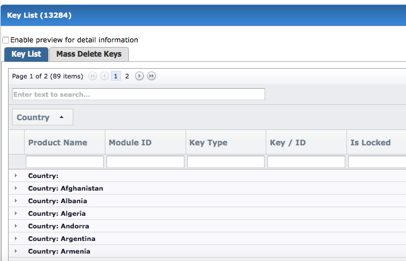Go to page 2 in the pager
This screenshot has height=261, width=406.
(x=127, y=76)
